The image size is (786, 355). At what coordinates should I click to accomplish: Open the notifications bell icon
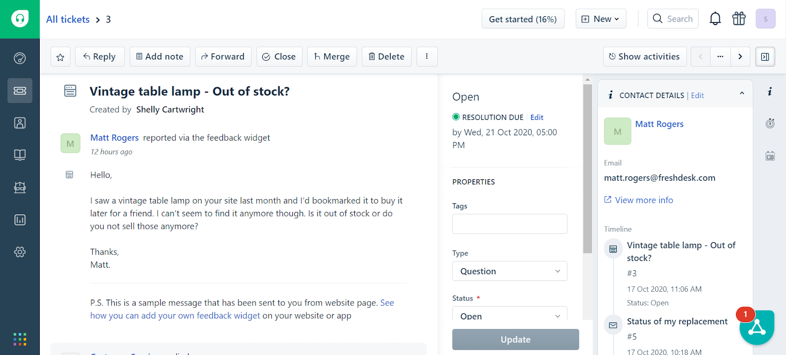coord(715,19)
